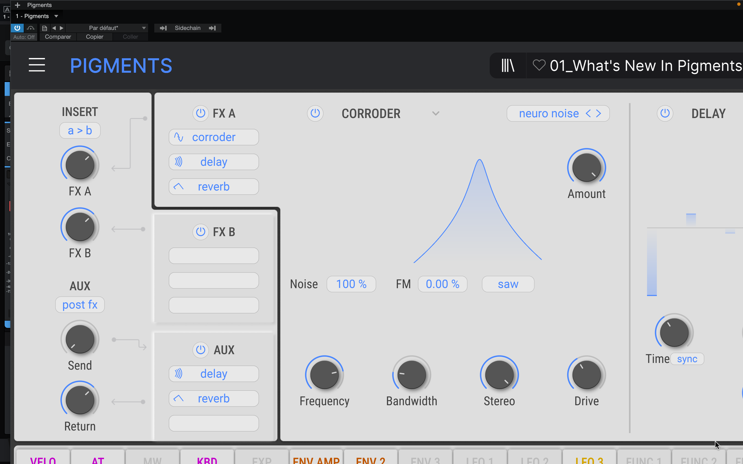This screenshot has height=464, width=743.
Task: Click the host preset file icon
Action: [45, 28]
